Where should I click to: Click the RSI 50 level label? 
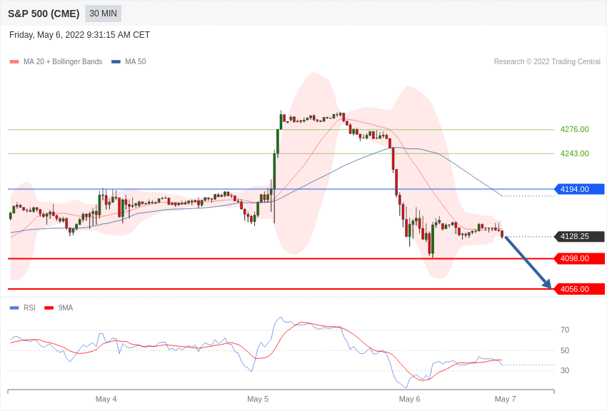point(565,350)
